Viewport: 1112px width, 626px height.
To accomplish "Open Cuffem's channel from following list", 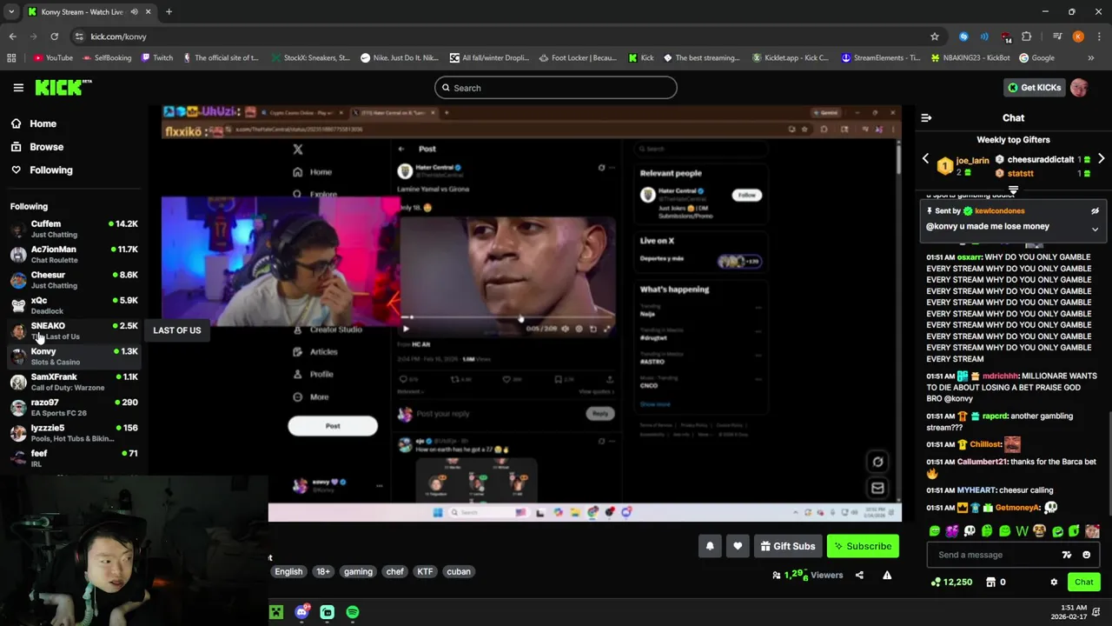I will tap(74, 229).
